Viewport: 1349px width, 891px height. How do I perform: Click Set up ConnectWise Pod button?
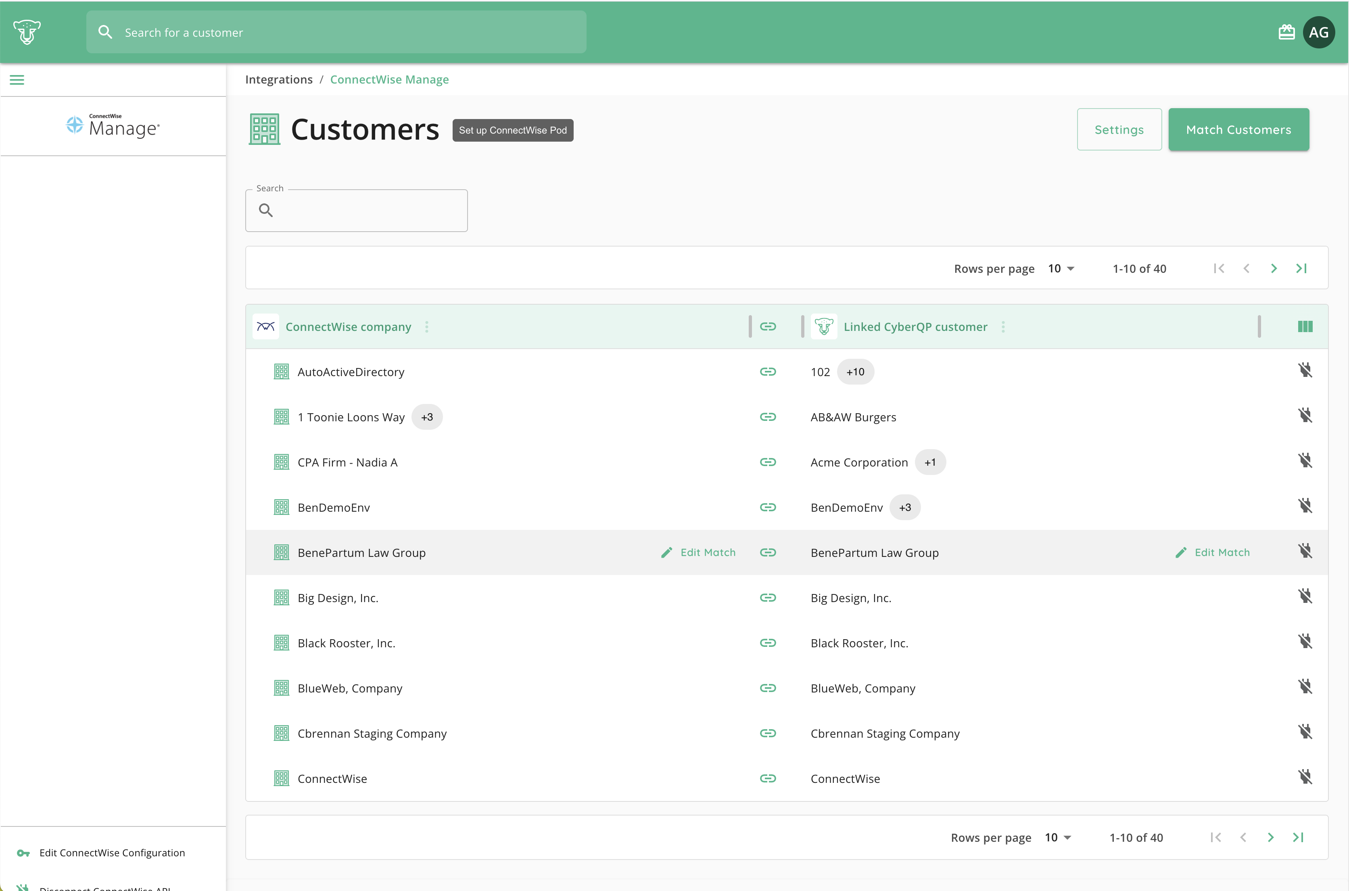(x=512, y=130)
